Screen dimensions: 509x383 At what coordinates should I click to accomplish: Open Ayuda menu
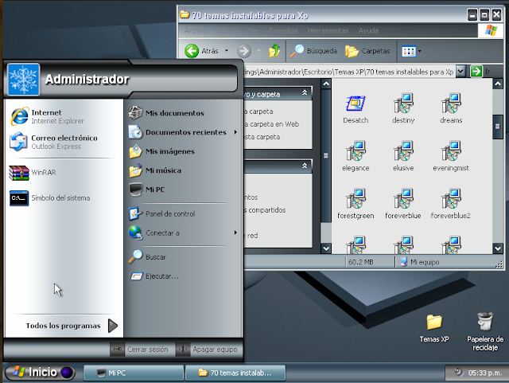[x=368, y=30]
